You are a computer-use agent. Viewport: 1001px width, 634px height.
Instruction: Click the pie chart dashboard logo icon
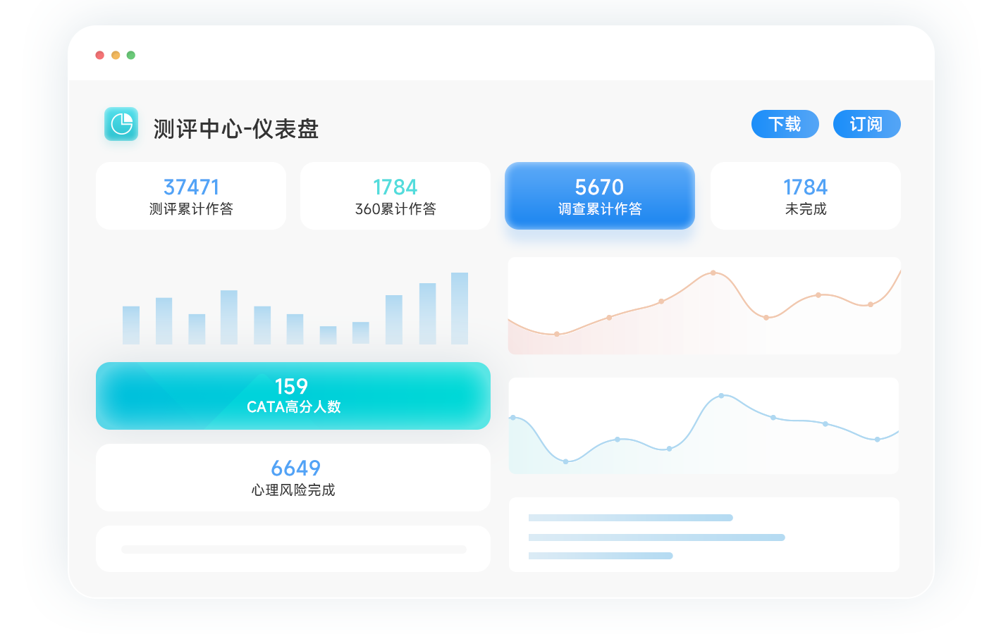coord(121,124)
